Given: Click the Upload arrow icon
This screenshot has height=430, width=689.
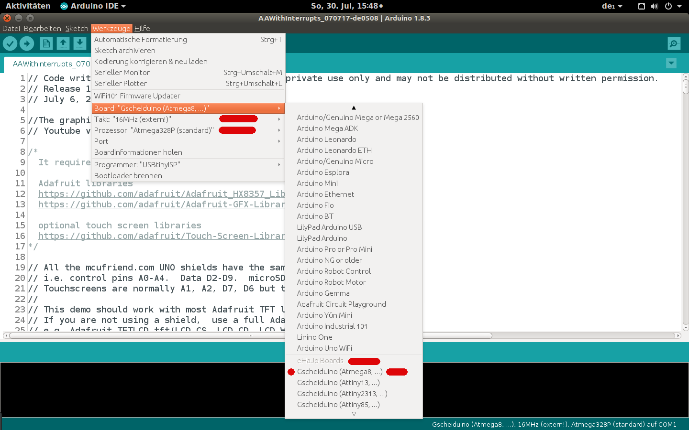Looking at the screenshot, I should coord(27,43).
